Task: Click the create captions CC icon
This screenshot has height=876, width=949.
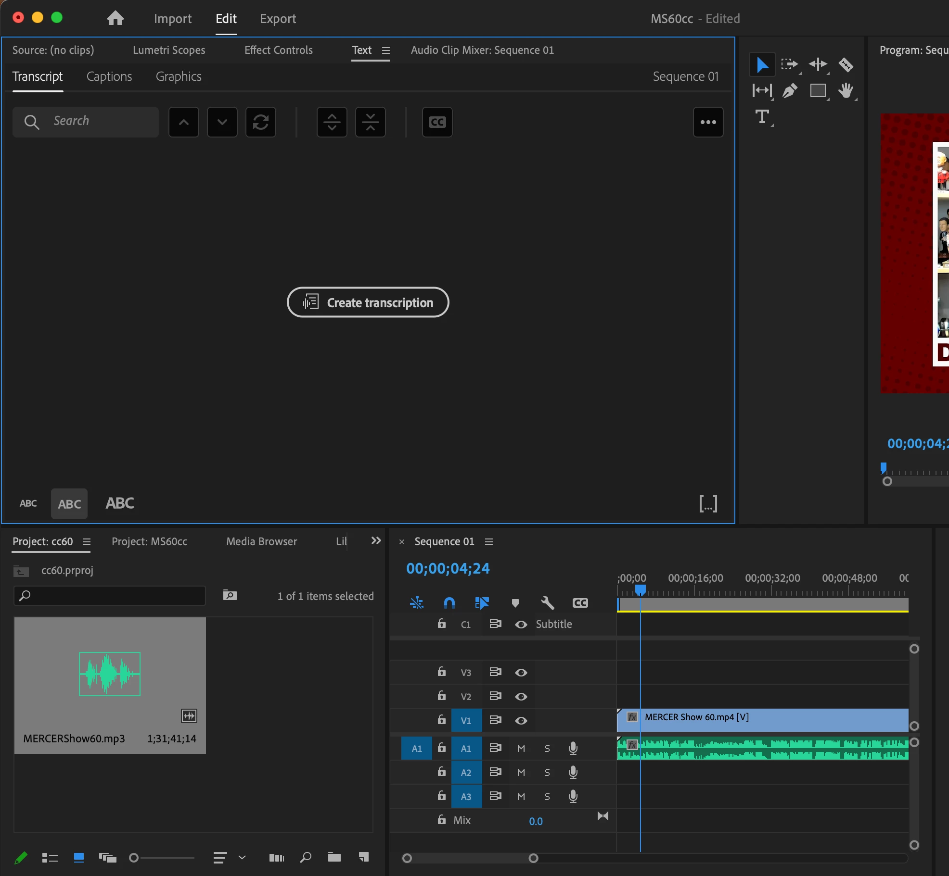Action: (437, 122)
